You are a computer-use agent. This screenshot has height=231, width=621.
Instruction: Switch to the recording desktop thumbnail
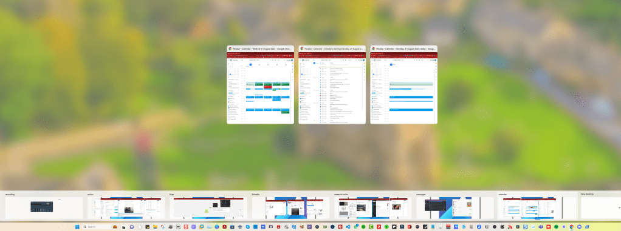44,208
